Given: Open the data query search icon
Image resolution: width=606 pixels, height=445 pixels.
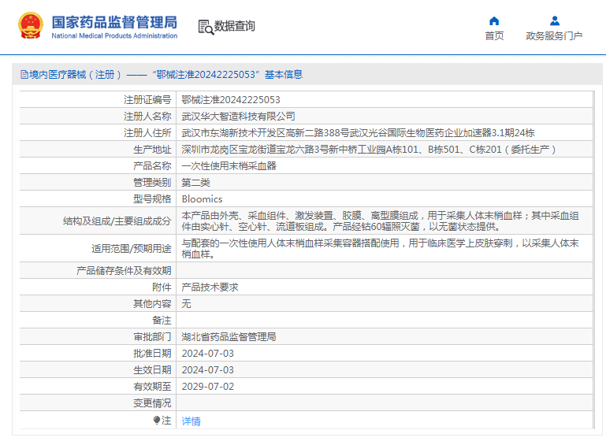Looking at the screenshot, I should click(x=206, y=27).
